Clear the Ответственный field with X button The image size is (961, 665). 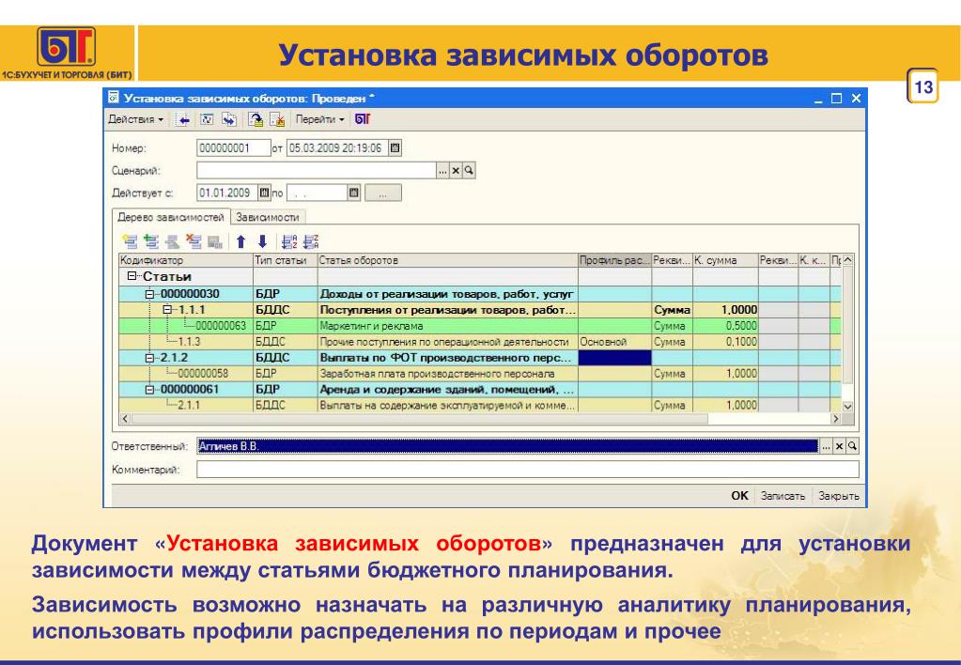pos(839,446)
